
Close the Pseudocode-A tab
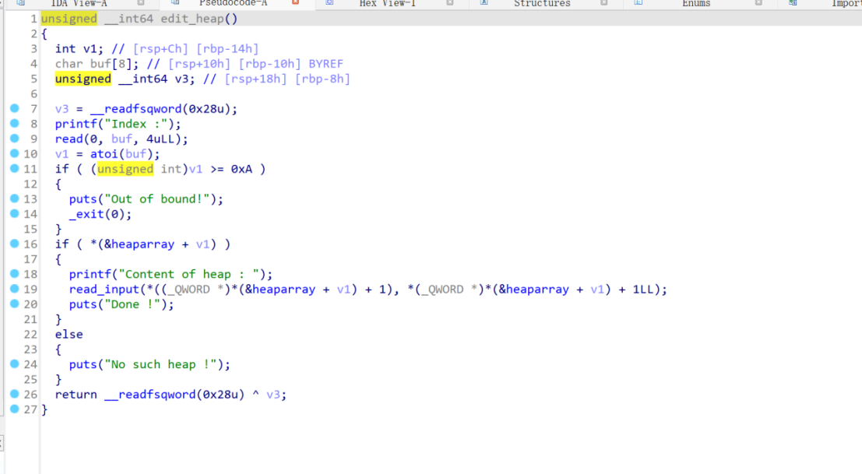[295, 3]
